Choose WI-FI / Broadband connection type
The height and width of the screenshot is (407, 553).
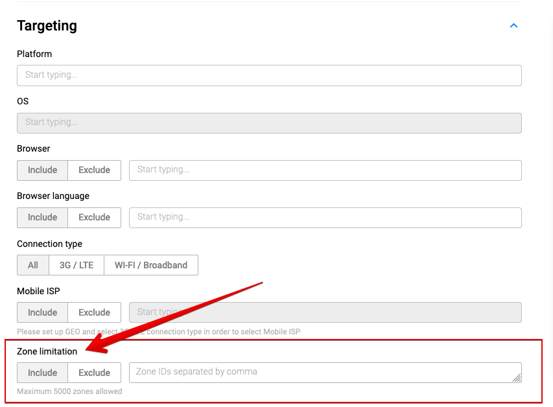(x=150, y=265)
